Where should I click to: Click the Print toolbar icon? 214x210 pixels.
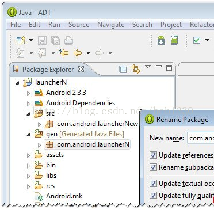[68, 41]
